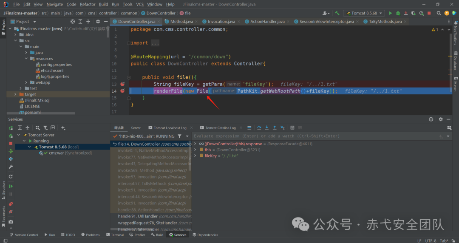Open Project panel settings gear
The width and height of the screenshot is (459, 243).
[x=98, y=22]
